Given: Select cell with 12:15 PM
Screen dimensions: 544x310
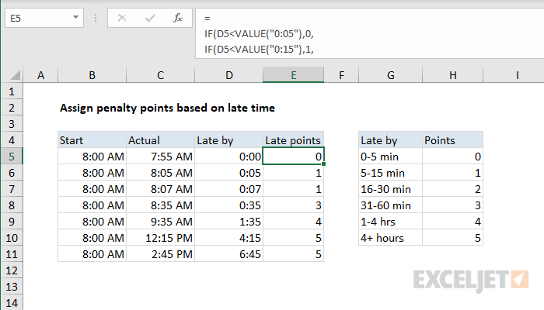Looking at the screenshot, I should click(160, 238).
